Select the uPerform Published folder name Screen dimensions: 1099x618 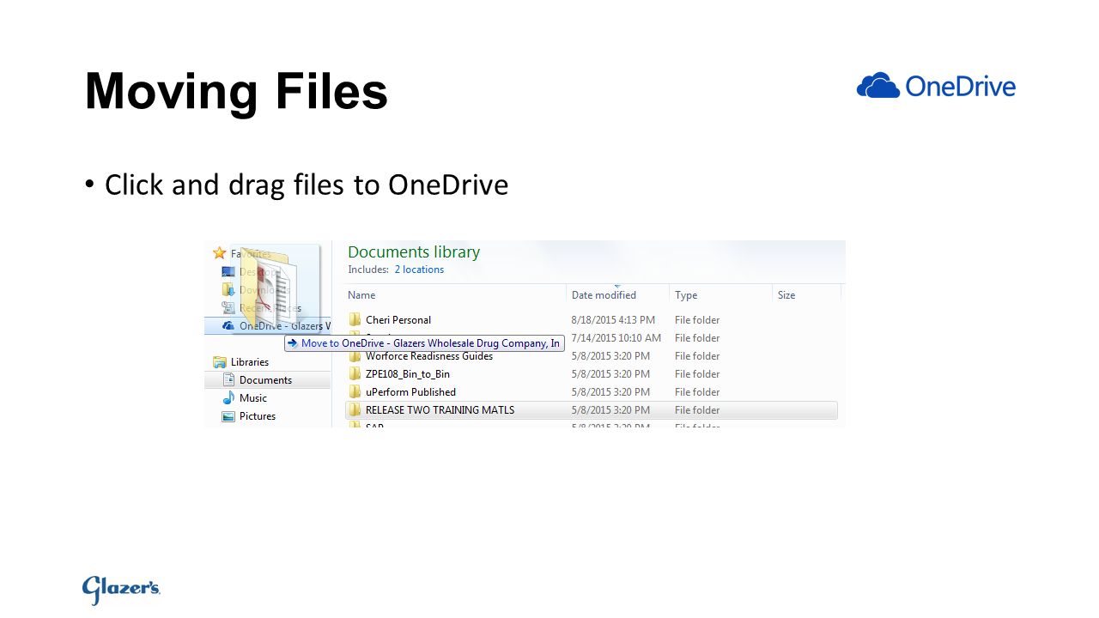[410, 392]
